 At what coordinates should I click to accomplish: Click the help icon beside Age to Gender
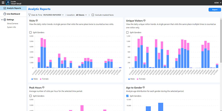(144, 87)
